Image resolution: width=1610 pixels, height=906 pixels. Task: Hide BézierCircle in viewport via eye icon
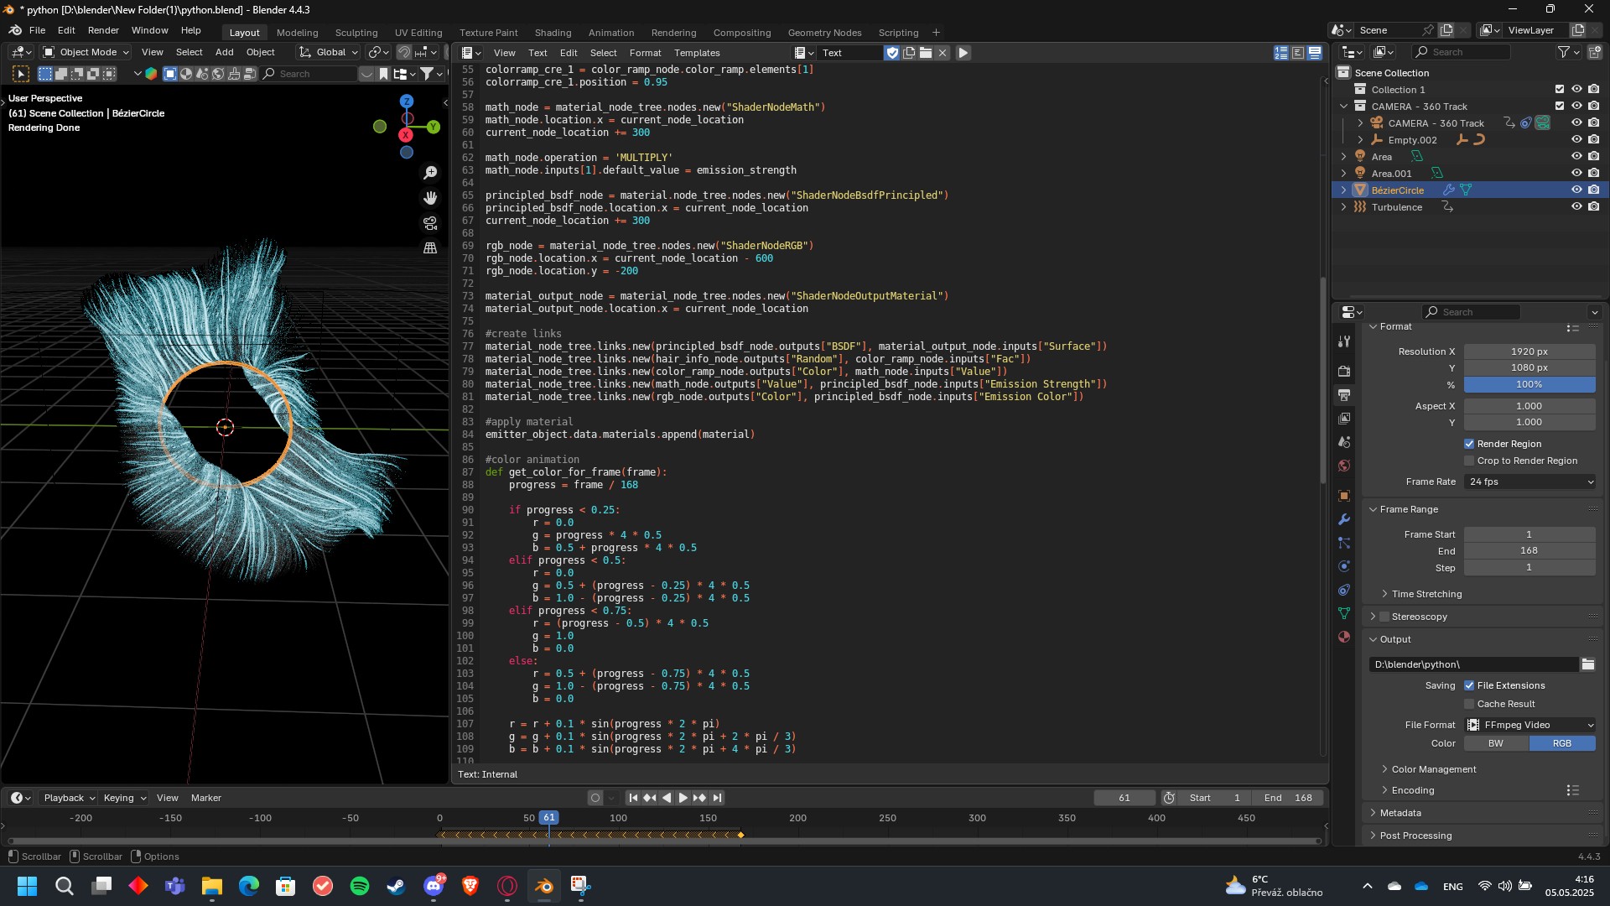tap(1576, 190)
